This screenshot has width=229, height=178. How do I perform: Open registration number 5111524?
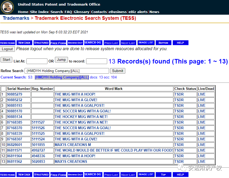[38, 139]
